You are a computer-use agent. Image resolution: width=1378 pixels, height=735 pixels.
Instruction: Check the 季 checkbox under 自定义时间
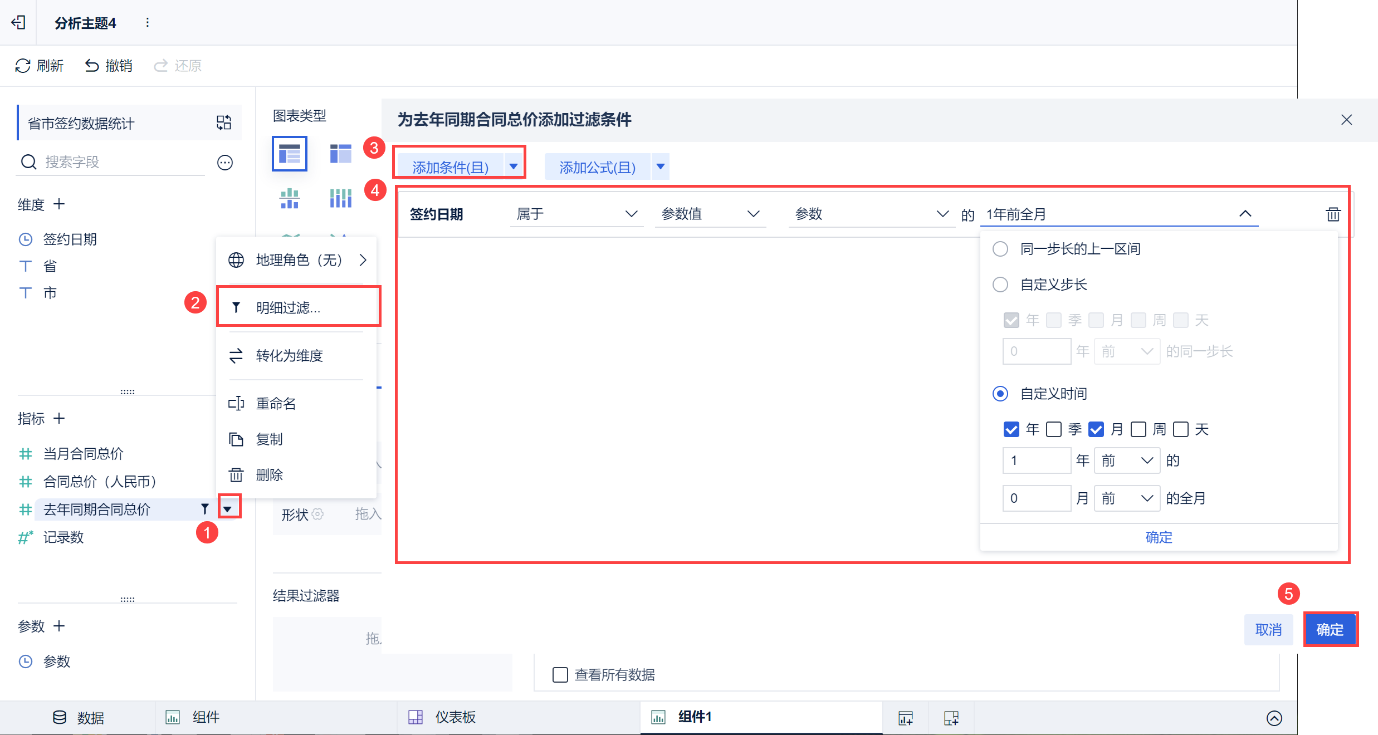tap(1054, 429)
